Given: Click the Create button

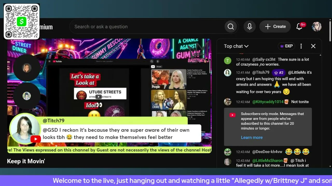Looking at the screenshot, I should [x=275, y=27].
